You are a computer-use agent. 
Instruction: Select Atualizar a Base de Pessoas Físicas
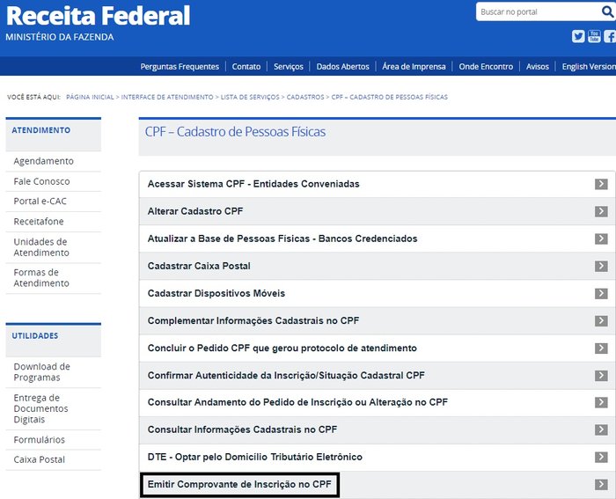tap(282, 238)
